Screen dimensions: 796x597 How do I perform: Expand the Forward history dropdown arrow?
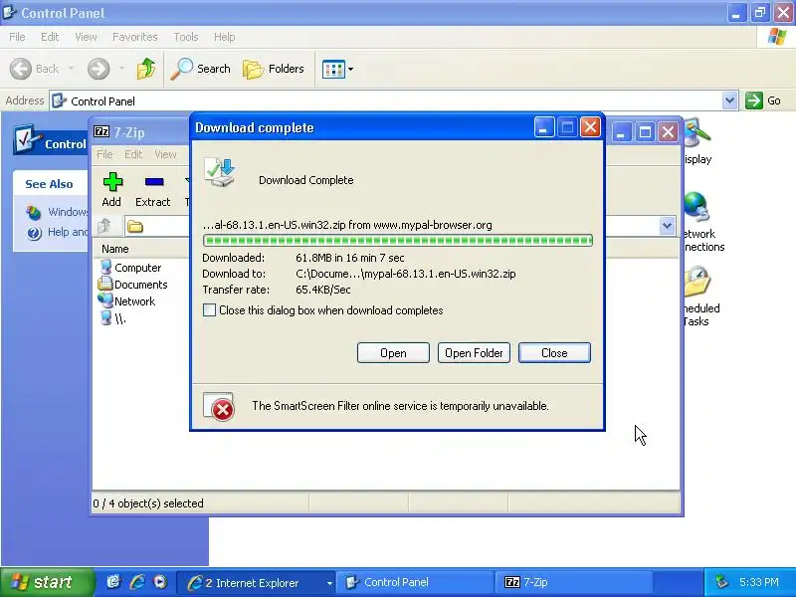pos(121,69)
